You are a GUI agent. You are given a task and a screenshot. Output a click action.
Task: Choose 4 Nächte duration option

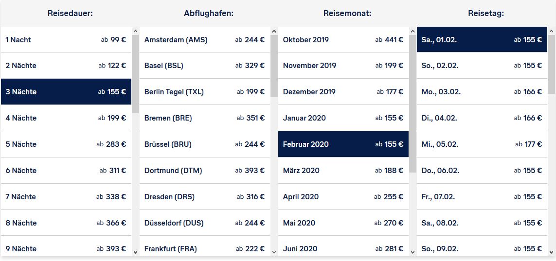pyautogui.click(x=66, y=118)
